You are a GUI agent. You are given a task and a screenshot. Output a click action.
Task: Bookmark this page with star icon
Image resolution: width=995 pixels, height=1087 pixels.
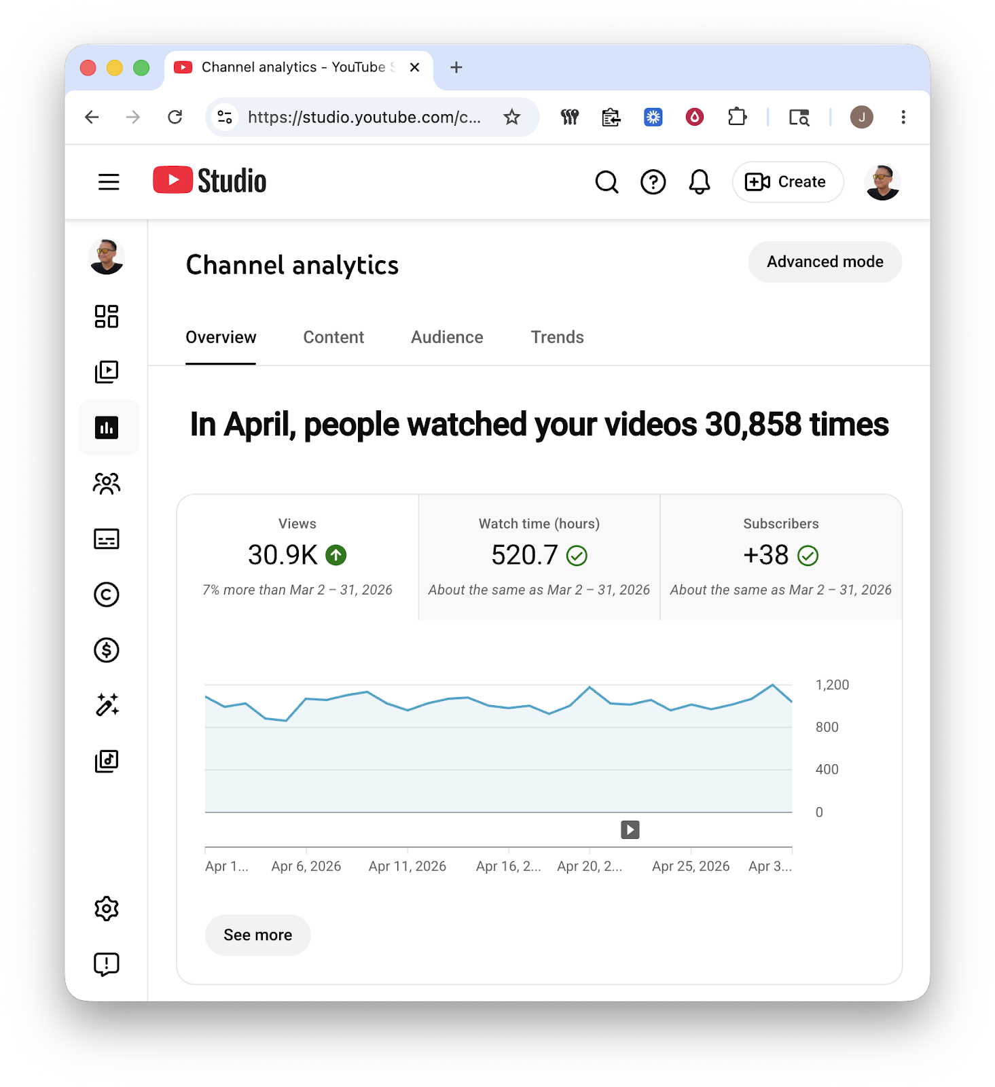[511, 117]
